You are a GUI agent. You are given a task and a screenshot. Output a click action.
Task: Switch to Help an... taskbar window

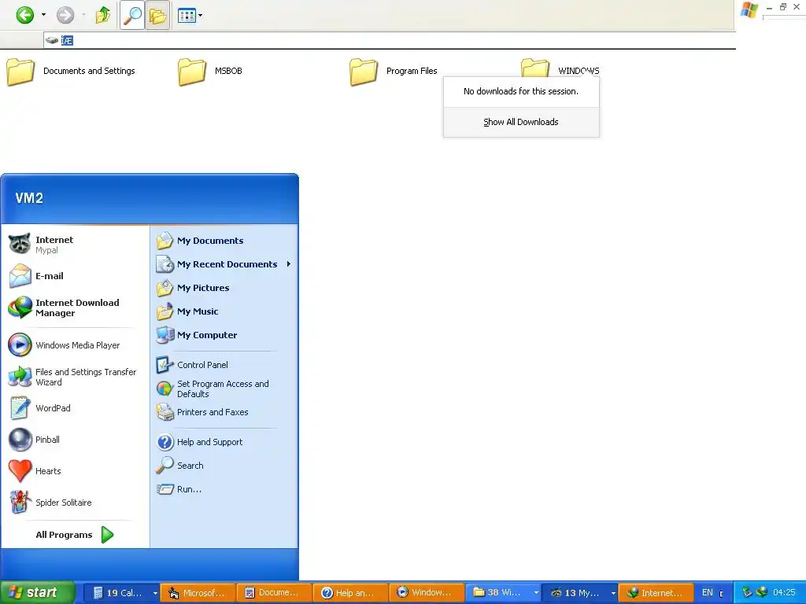point(350,593)
